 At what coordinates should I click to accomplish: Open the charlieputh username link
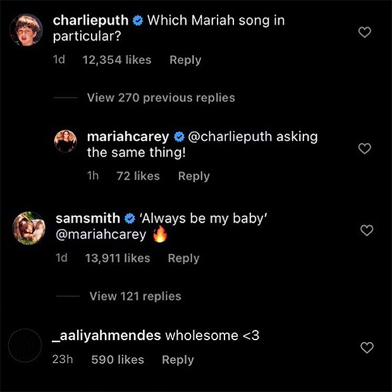91,20
